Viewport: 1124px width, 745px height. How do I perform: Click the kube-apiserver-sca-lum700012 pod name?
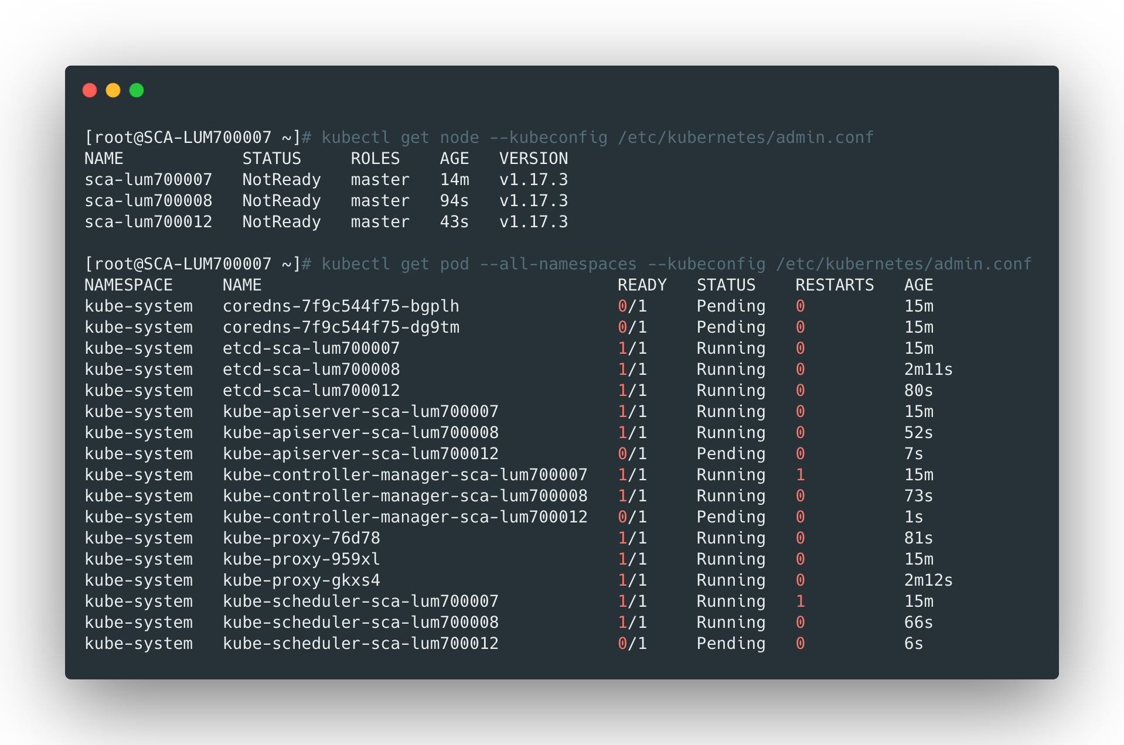pyautogui.click(x=360, y=454)
